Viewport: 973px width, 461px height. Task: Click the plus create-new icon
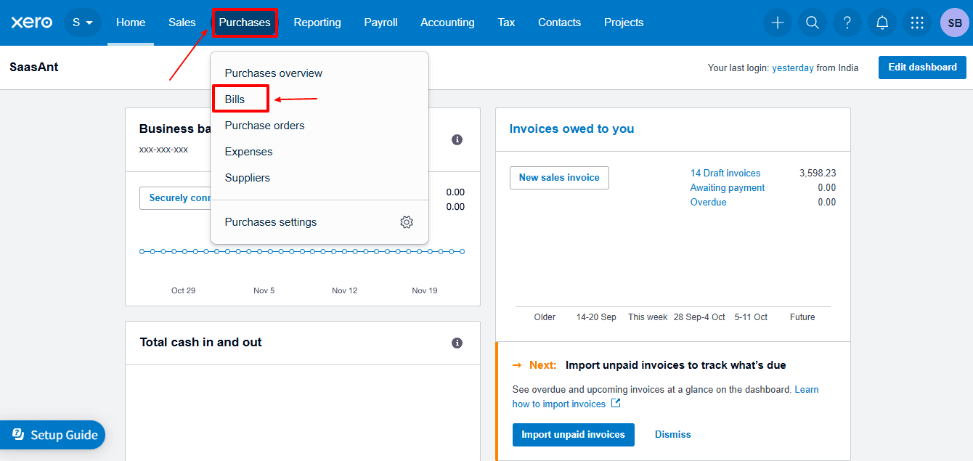pyautogui.click(x=778, y=23)
